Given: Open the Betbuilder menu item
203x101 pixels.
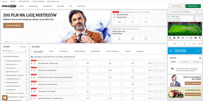Looking at the screenshot, I should (33, 6).
